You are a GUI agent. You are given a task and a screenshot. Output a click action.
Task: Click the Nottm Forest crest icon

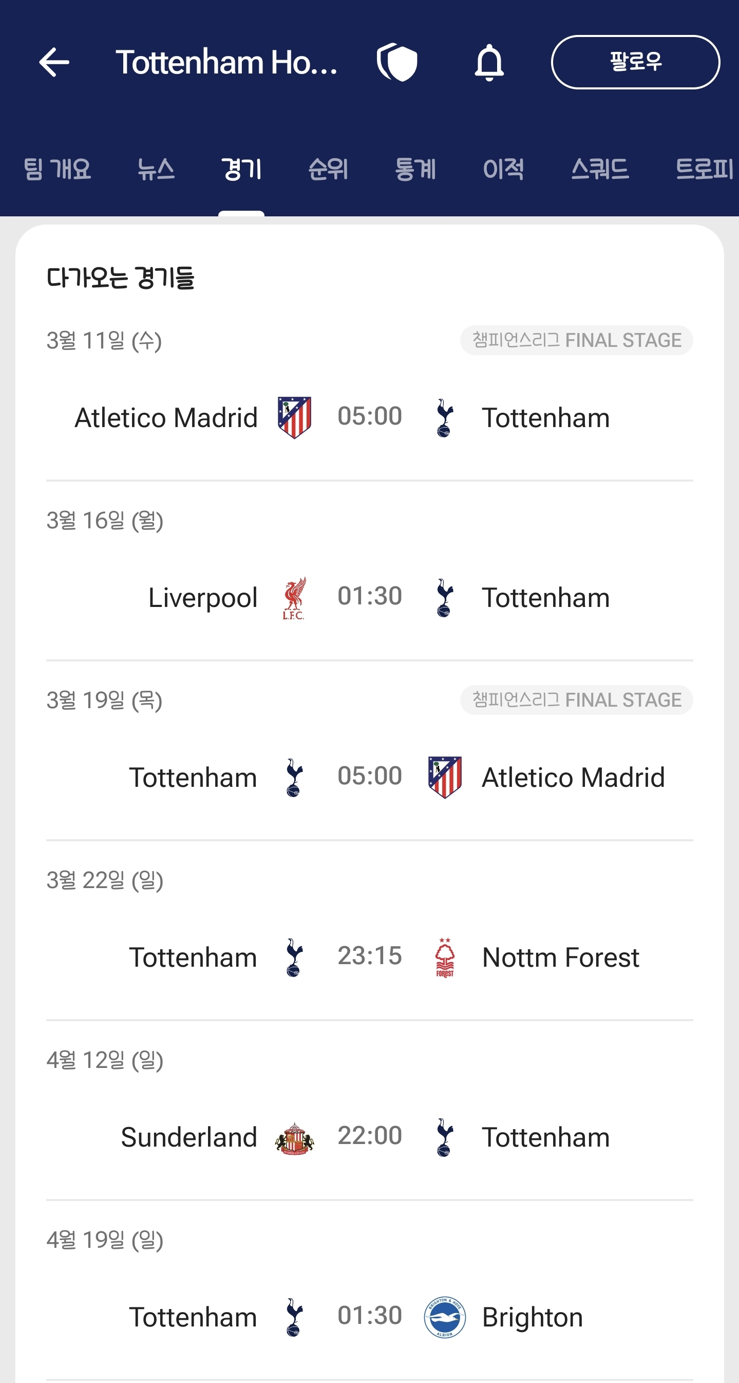445,957
